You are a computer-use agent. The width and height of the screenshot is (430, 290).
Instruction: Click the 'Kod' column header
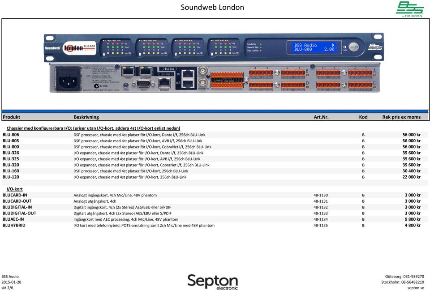point(363,117)
